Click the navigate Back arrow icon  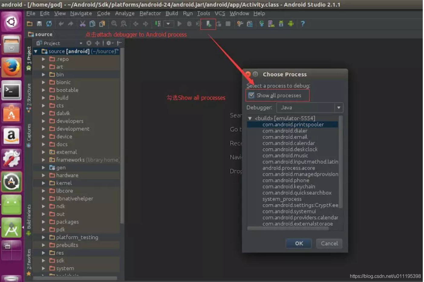click(x=136, y=24)
